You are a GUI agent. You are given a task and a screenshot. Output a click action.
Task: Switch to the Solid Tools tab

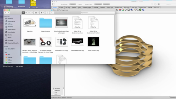click(127, 7)
